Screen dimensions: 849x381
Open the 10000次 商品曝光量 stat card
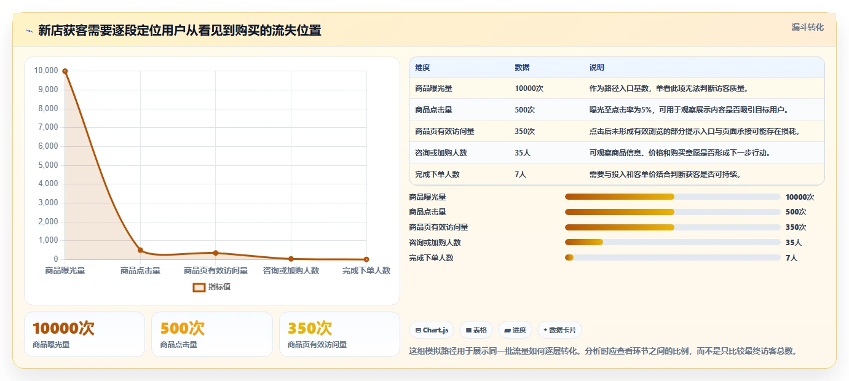click(x=84, y=334)
